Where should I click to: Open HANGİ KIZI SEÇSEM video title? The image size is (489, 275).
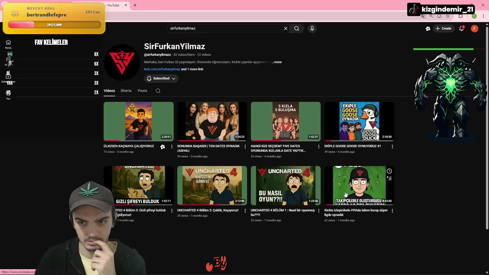(x=278, y=148)
